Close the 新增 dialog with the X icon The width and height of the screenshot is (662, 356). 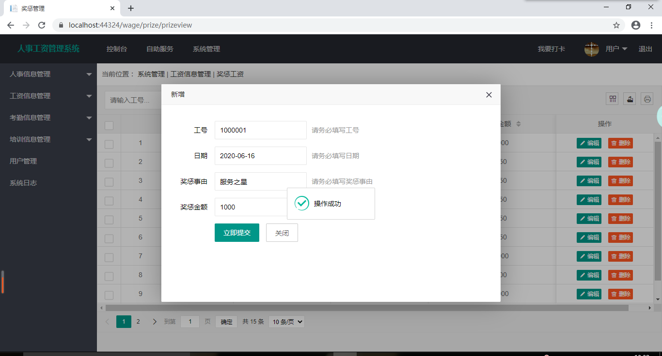point(489,95)
